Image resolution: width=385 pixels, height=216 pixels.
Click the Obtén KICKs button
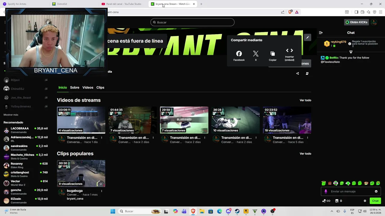pos(356,22)
